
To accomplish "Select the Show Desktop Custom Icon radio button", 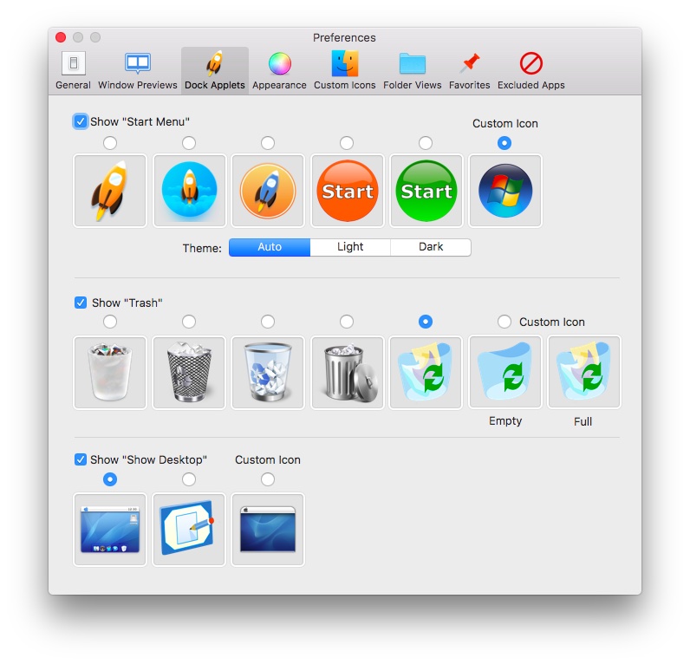I will pyautogui.click(x=268, y=479).
